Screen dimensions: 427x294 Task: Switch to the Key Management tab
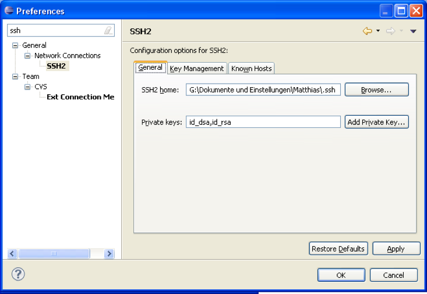tap(196, 69)
